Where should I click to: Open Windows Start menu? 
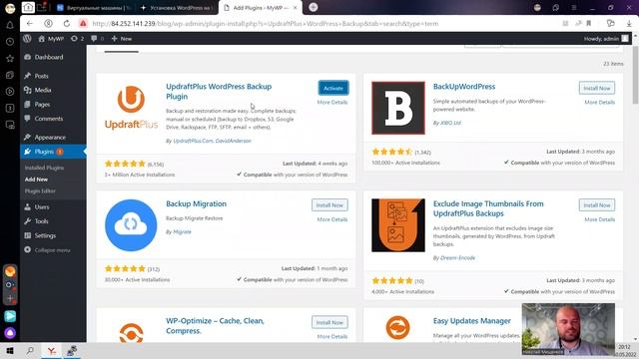10,350
